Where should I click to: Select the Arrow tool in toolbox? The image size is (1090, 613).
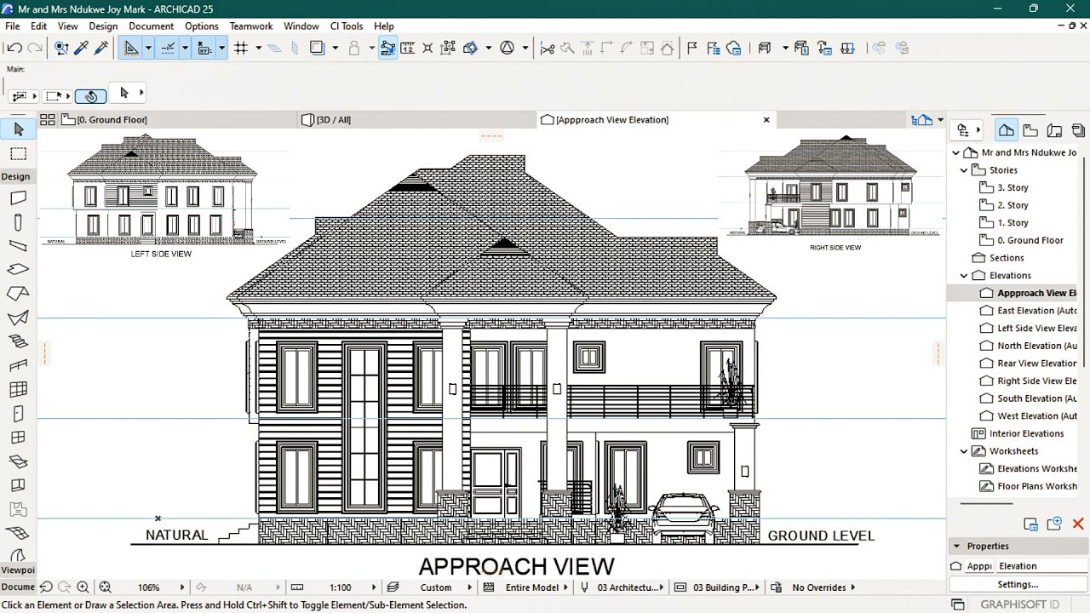(x=18, y=129)
